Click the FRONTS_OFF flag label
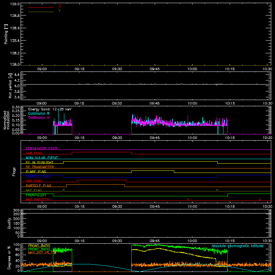 36,195
